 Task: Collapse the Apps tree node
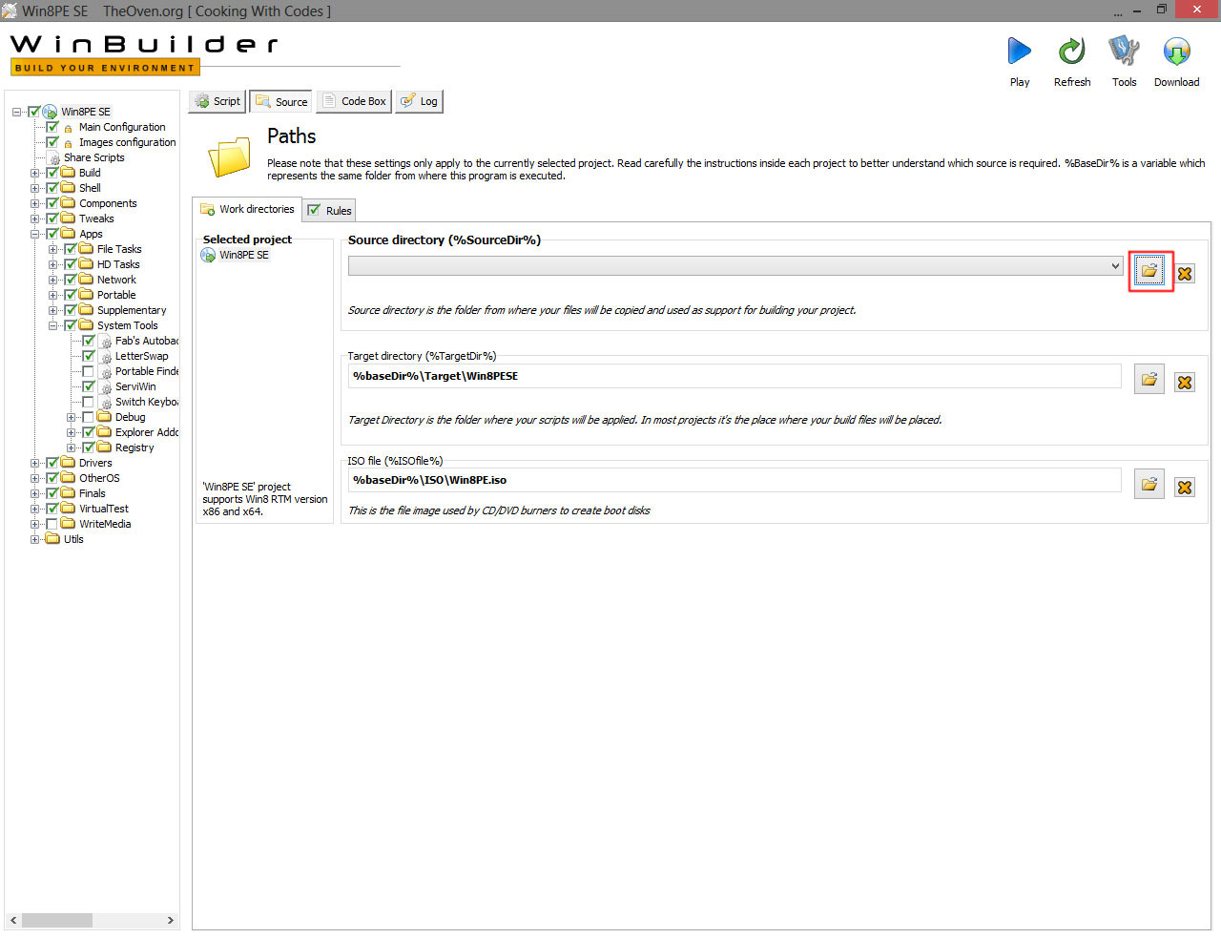point(35,234)
